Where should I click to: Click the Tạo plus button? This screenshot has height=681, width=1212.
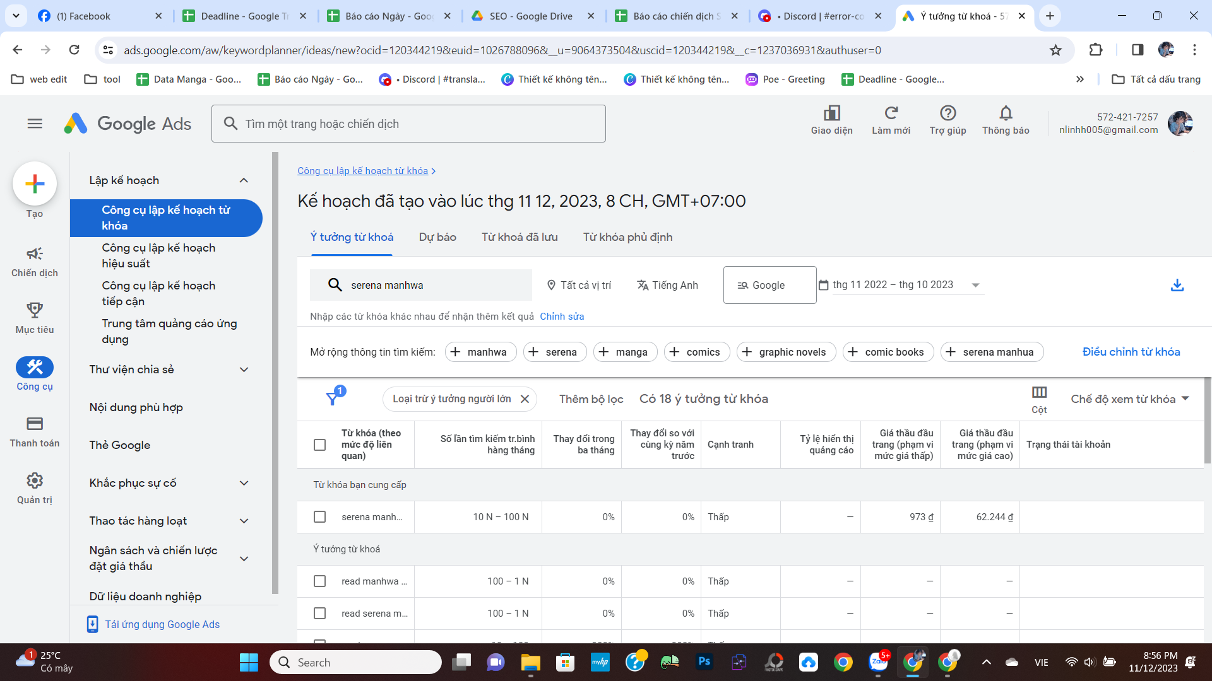(x=35, y=183)
